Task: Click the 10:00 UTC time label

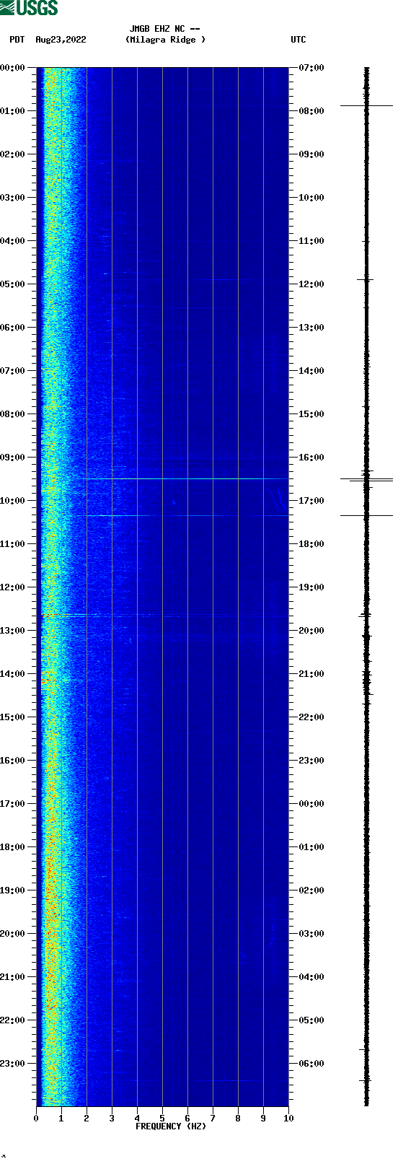Action: tap(311, 198)
